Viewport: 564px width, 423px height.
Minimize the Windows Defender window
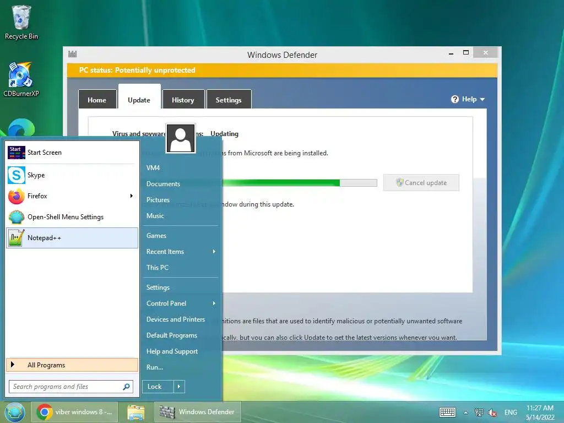pos(451,53)
